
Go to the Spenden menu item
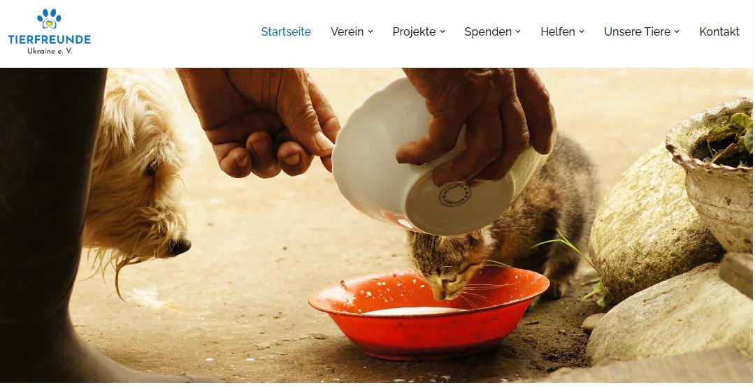point(488,31)
